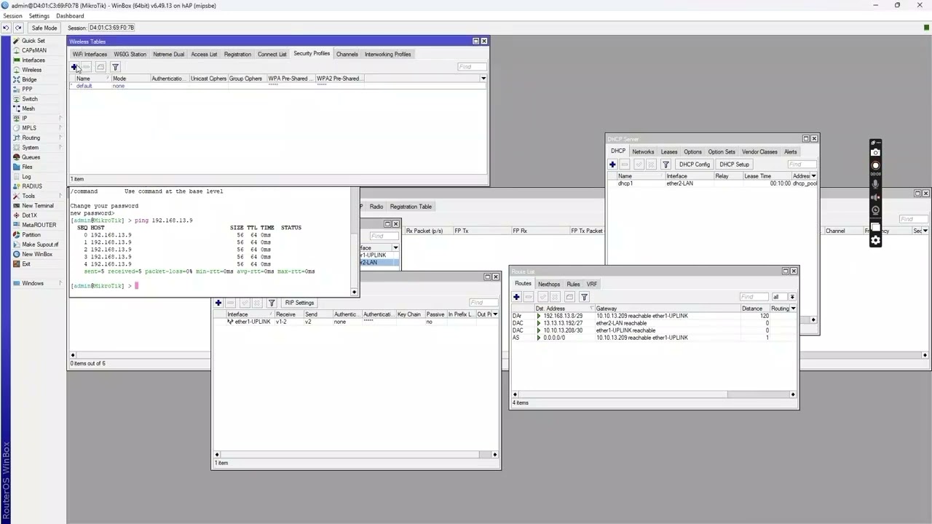Click the Find field in Wireless Tables
The image size is (932, 524).
472,67
